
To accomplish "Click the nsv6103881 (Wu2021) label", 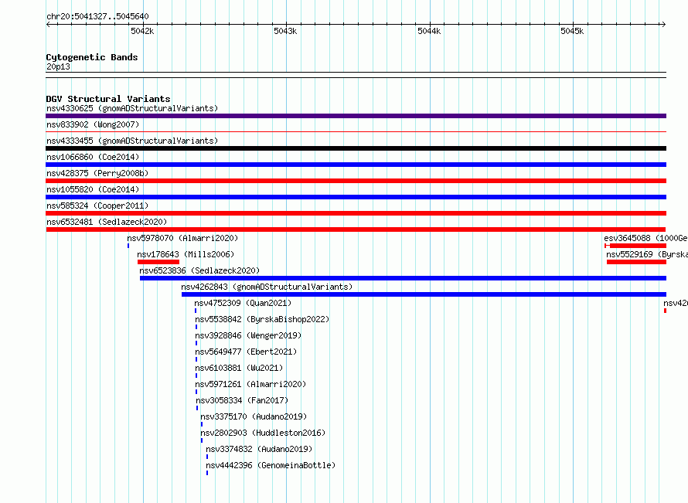I will pos(239,368).
